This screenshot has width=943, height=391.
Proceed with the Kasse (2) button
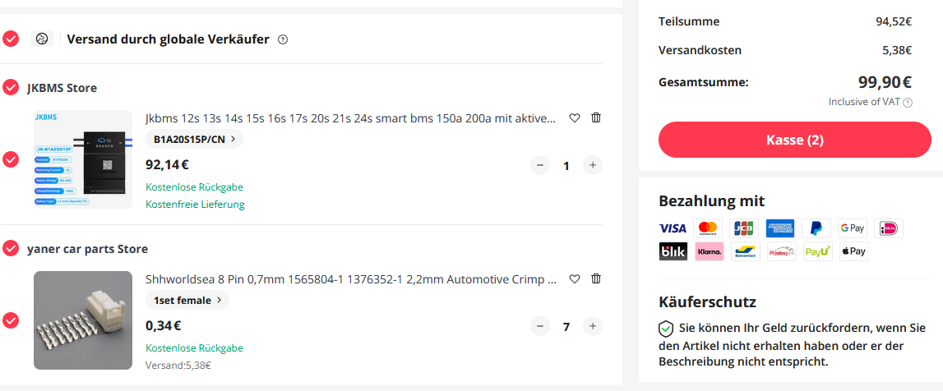pos(794,140)
